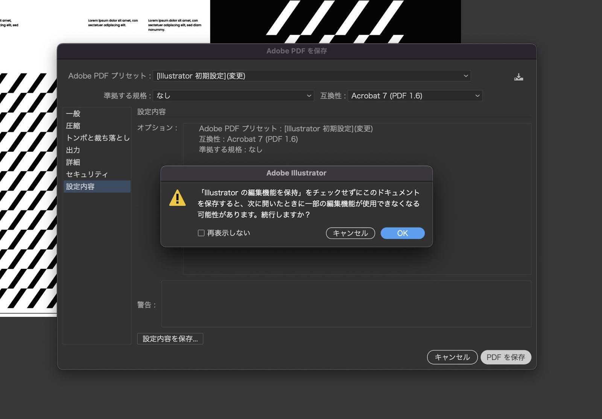
Task: Click the 設定内容 heading above options
Action: 151,112
